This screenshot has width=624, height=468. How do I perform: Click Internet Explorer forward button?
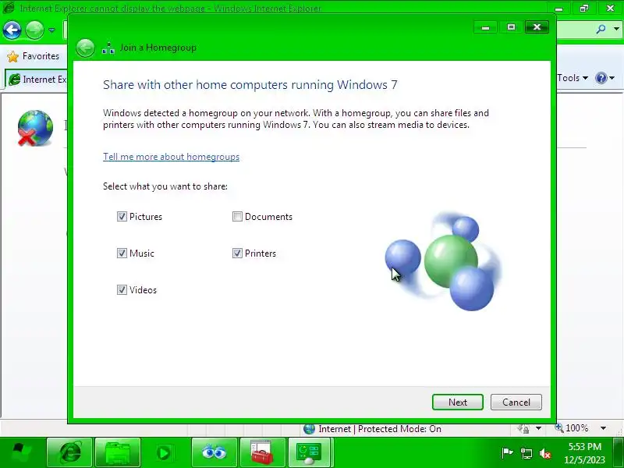34,30
